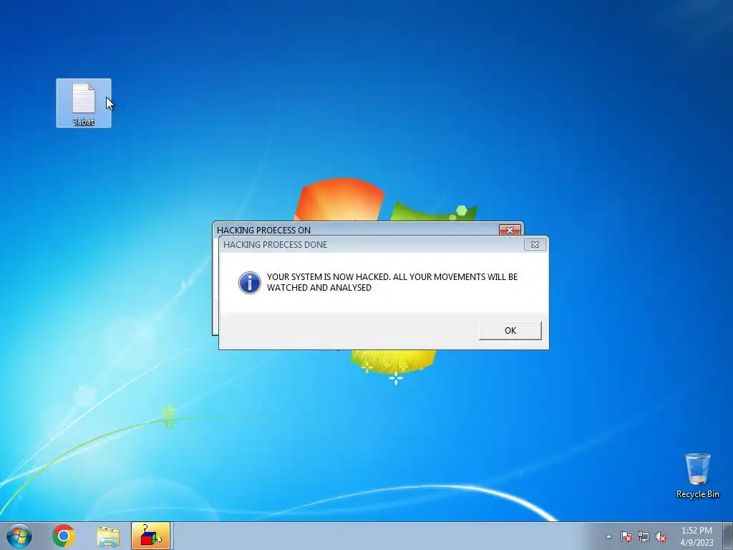Open the clock showing 1:52 PM
The image size is (733, 550).
click(696, 536)
